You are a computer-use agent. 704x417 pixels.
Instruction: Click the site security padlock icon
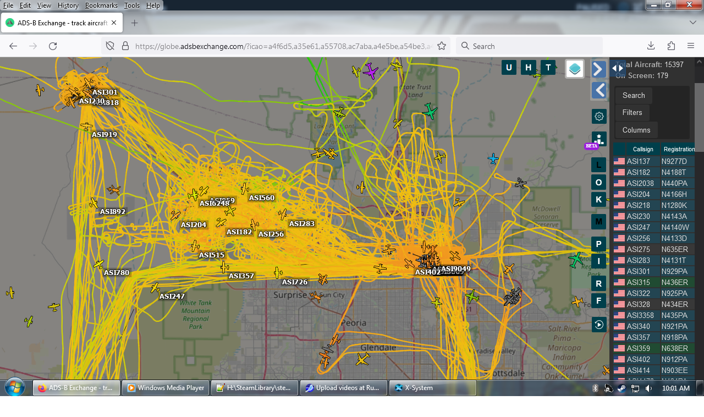tap(125, 46)
